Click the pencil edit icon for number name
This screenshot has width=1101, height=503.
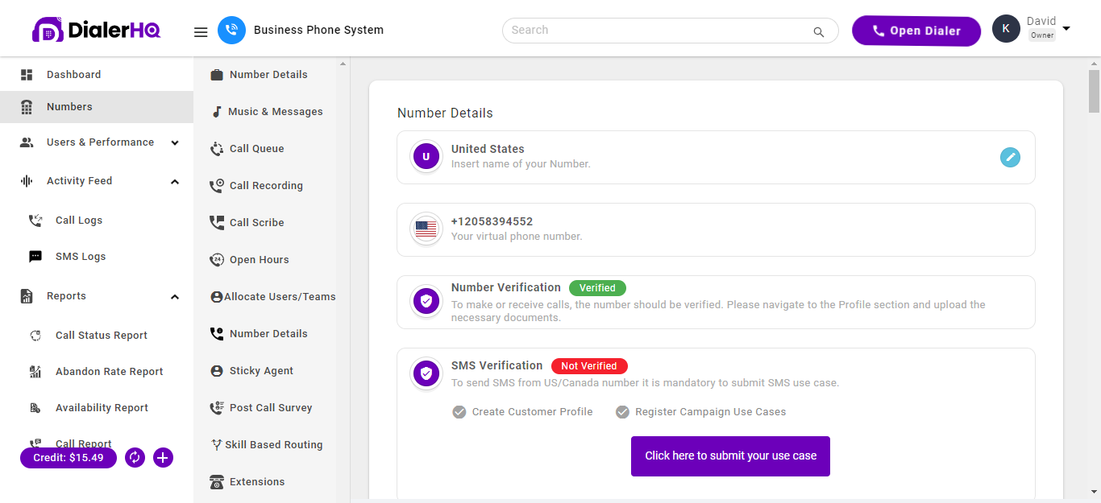(1010, 158)
